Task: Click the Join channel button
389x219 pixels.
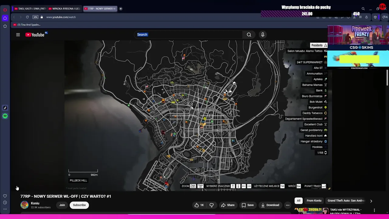Action: pyautogui.click(x=62, y=205)
